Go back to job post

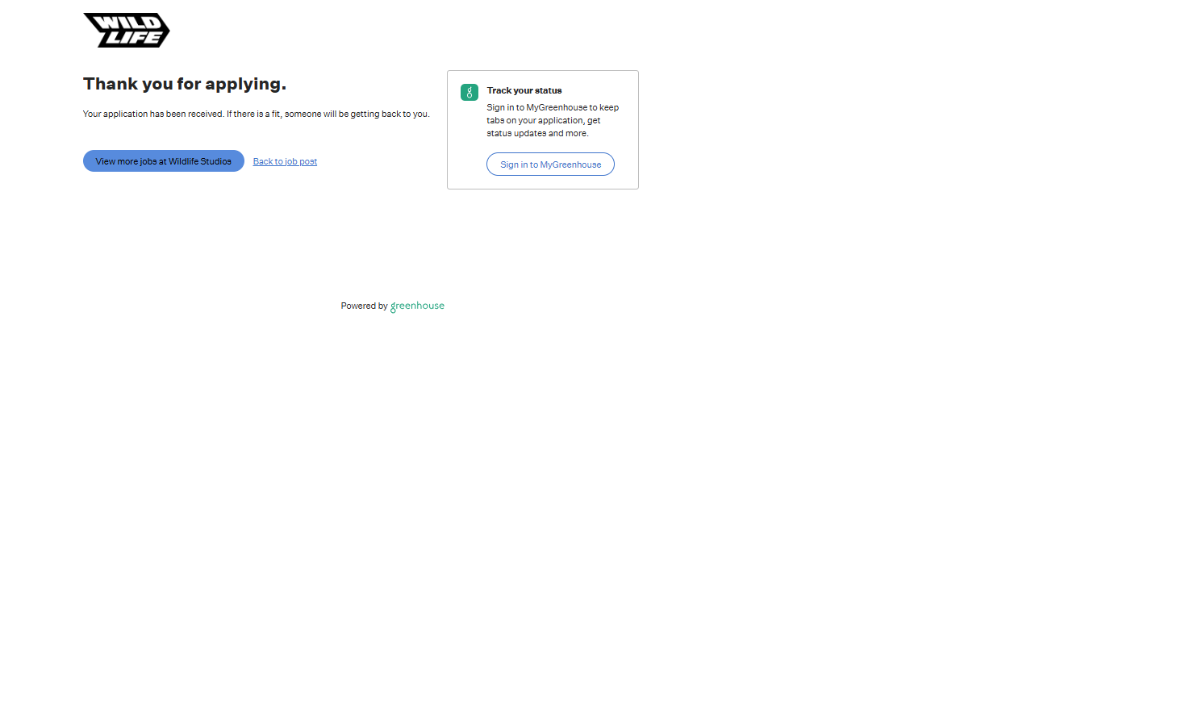coord(285,162)
